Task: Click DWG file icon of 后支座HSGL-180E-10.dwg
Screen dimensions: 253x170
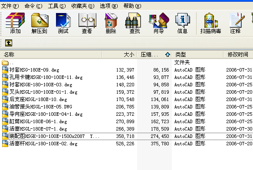Action: [x=5, y=99]
